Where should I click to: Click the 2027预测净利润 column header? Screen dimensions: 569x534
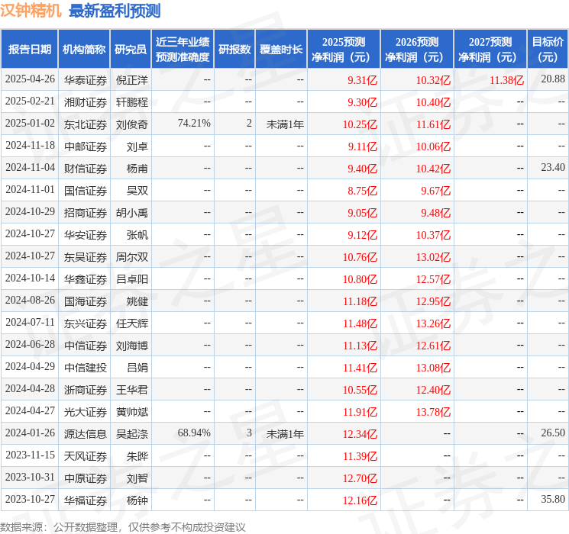click(490, 50)
